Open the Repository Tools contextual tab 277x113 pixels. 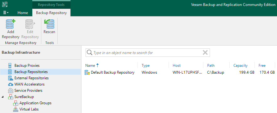(x=51, y=5)
